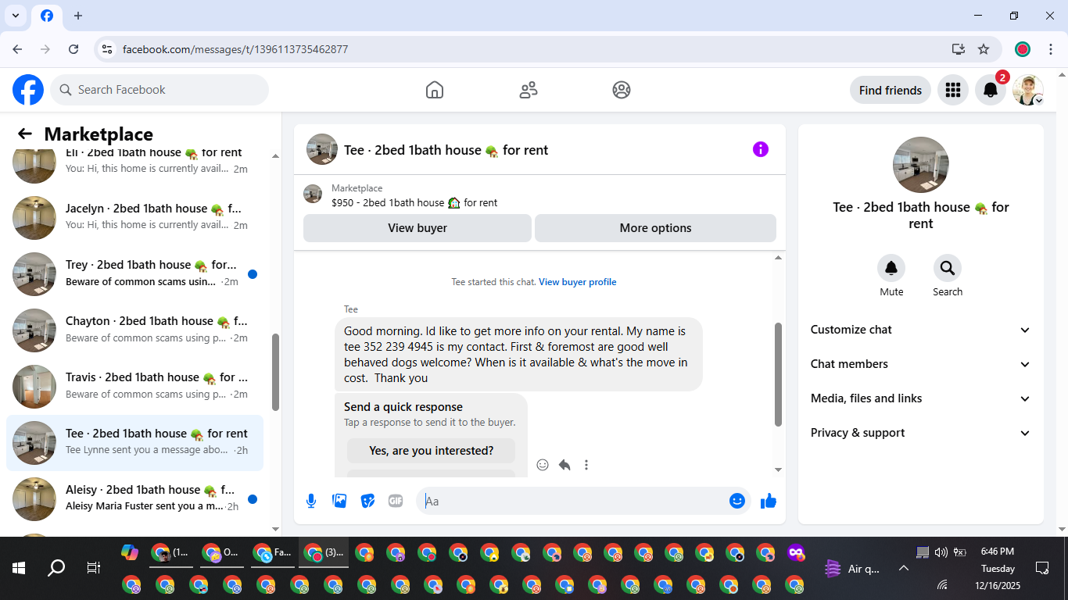1068x600 pixels.
Task: Click the chat messages vertical scrollbar
Action: [778, 375]
